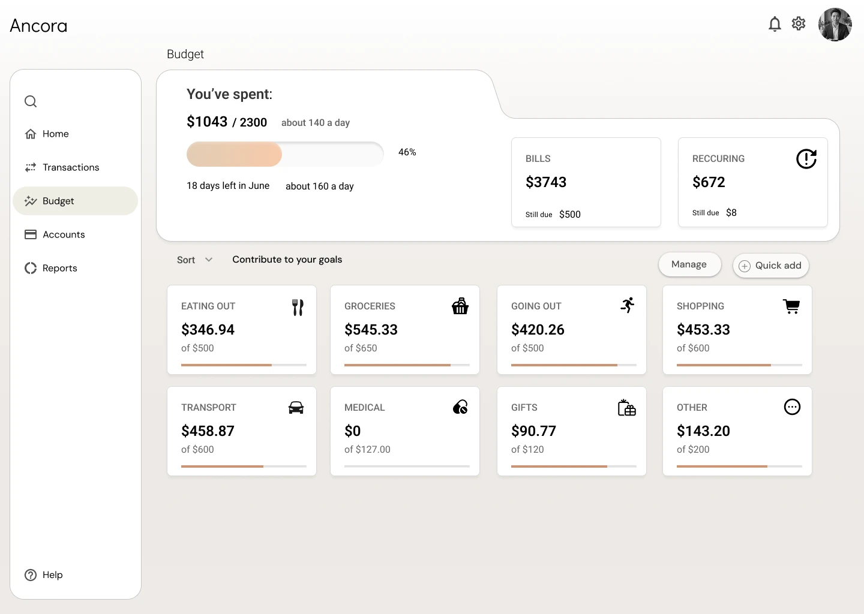Click the 'You've spent:' heading
The width and height of the screenshot is (864, 614).
[229, 94]
